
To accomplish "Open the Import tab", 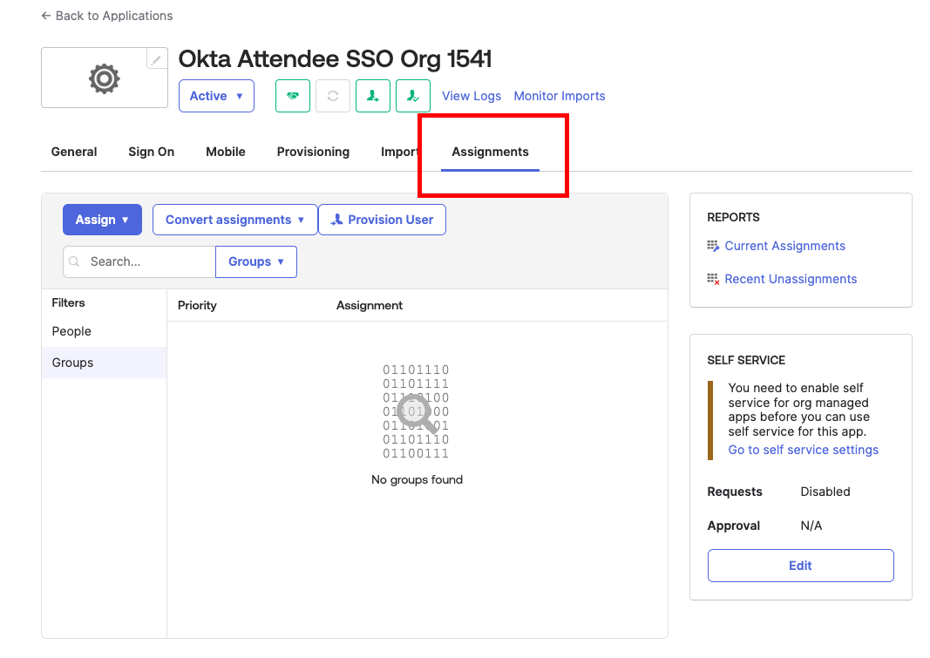I will [x=400, y=152].
